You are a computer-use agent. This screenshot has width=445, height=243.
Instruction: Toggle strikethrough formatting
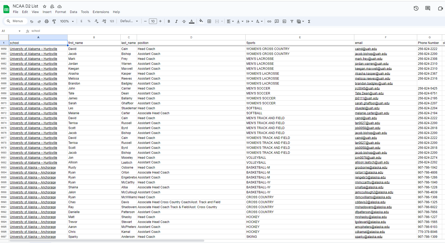[184, 21]
